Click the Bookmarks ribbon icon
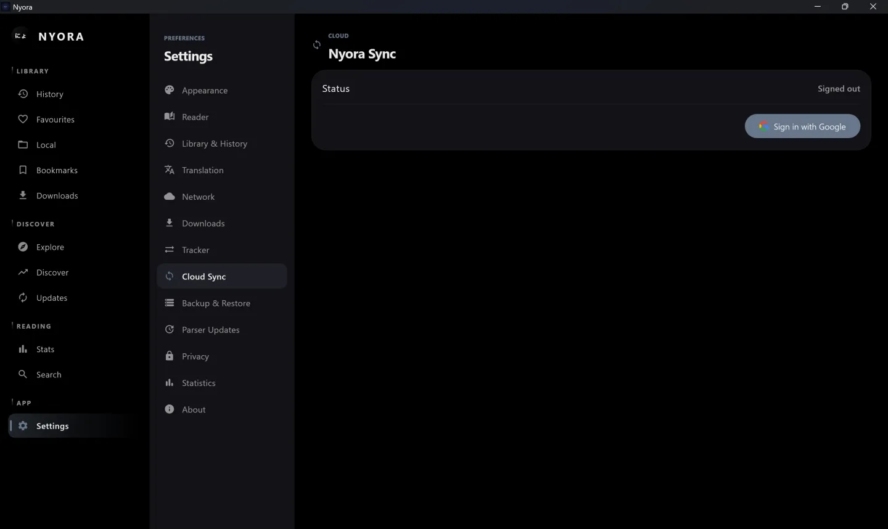Screen dimensions: 888x529 [23, 170]
